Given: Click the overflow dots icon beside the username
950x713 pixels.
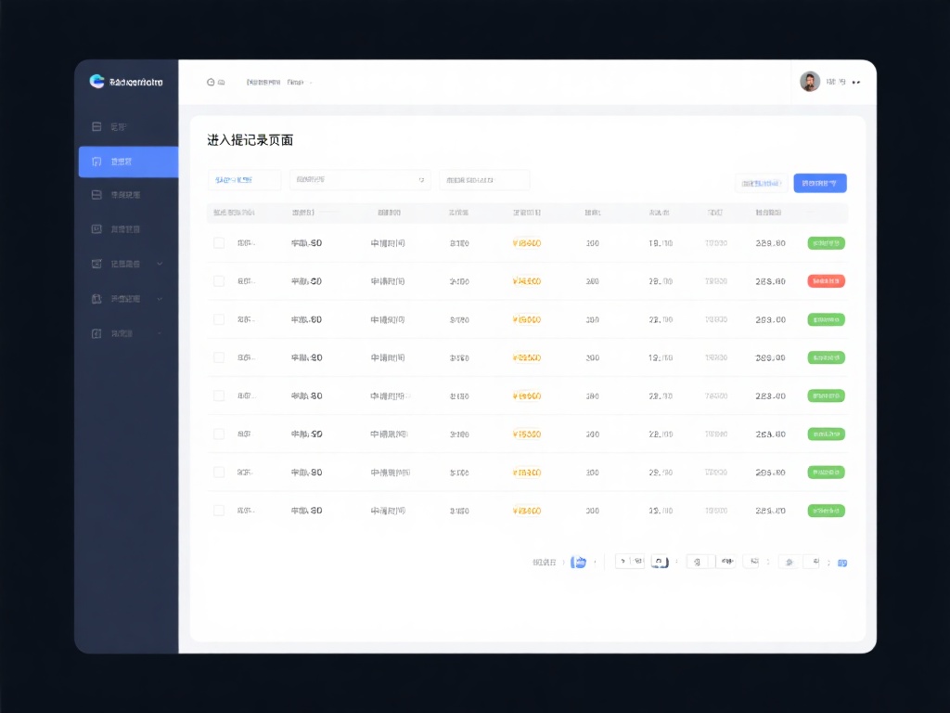Looking at the screenshot, I should [854, 82].
